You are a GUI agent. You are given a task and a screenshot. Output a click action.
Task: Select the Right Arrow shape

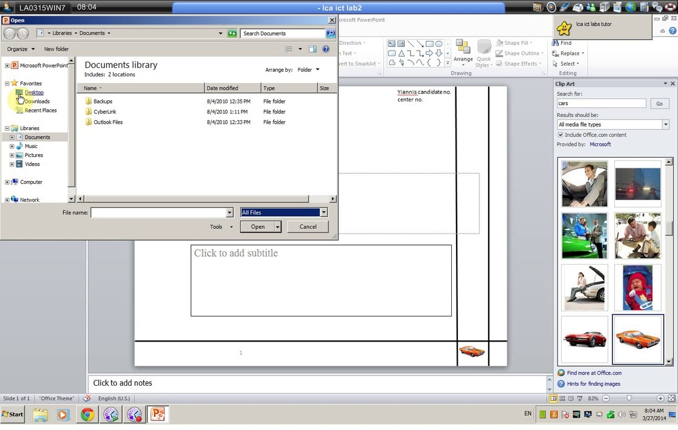[x=429, y=53]
